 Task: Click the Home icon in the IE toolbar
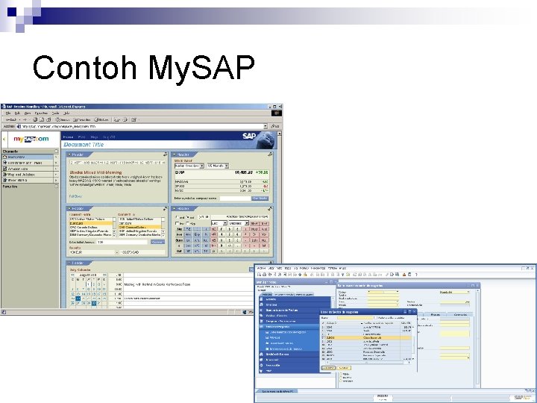click(x=48, y=119)
